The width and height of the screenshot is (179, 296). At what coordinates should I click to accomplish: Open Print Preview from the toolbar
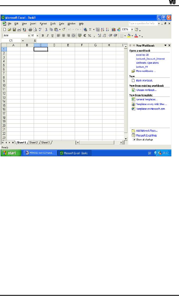[35, 29]
